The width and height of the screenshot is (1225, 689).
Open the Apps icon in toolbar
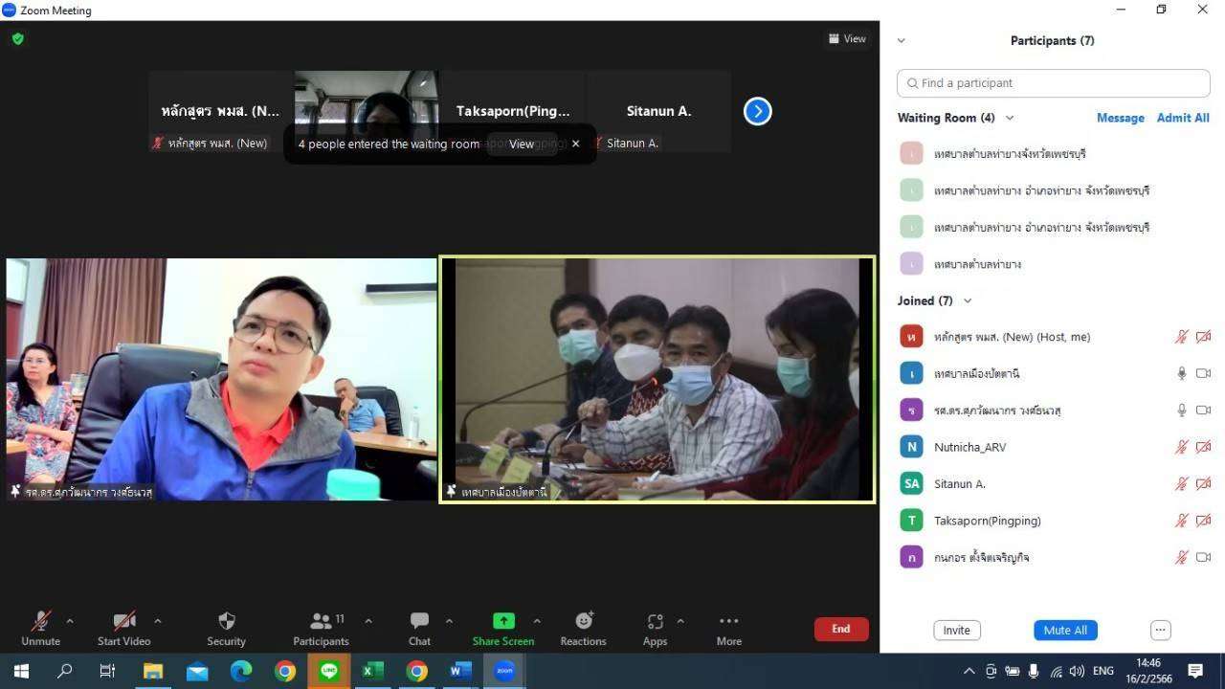655,622
